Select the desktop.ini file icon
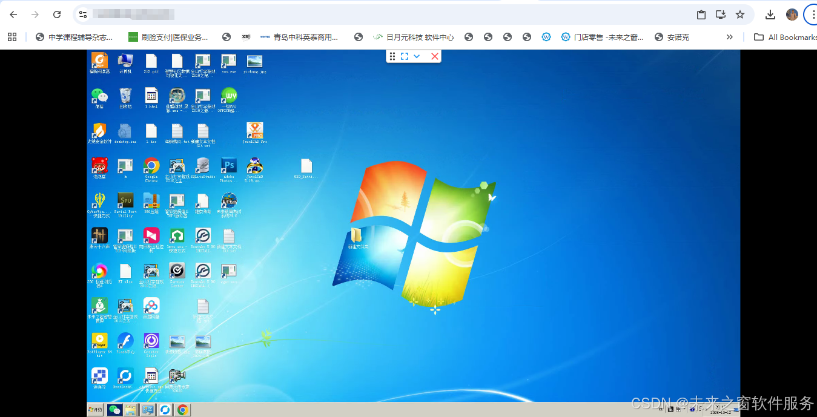This screenshot has width=817, height=417. [125, 133]
